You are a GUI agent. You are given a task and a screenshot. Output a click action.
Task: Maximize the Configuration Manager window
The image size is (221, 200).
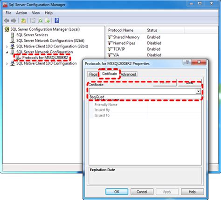pyautogui.click(x=200, y=3)
